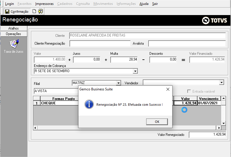The height and width of the screenshot is (157, 231).
Task: Close the Gemco Business Suite dialog
Action: pos(168,89)
